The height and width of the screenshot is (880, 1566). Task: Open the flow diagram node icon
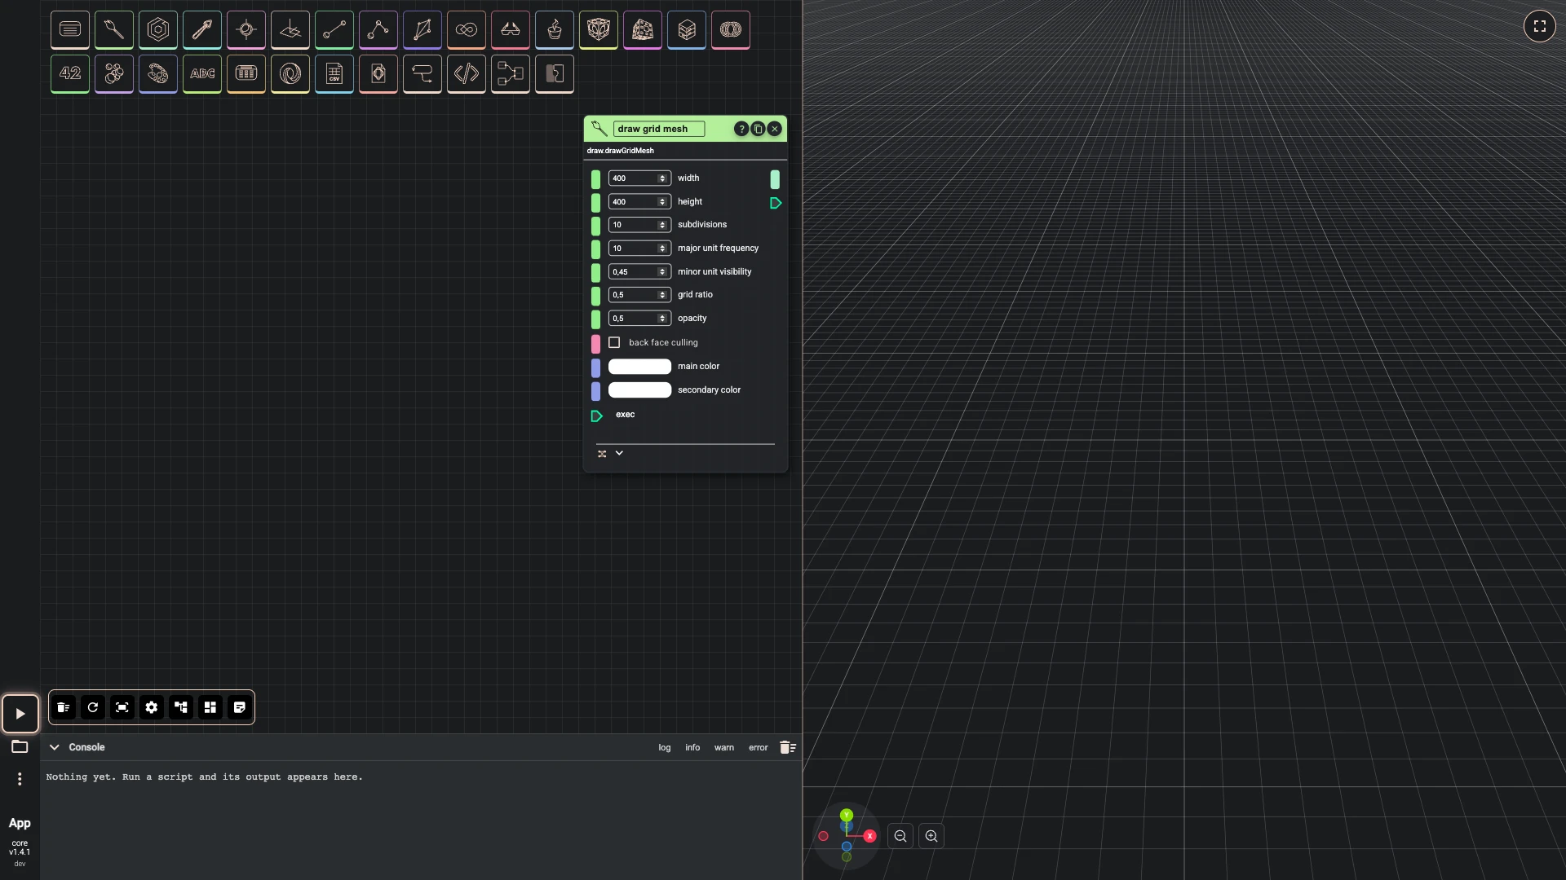coord(511,74)
